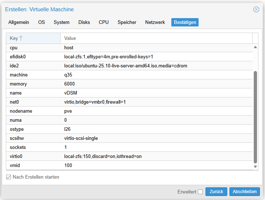The width and height of the screenshot is (265, 200).
Task: Click the Zurück button
Action: [x=216, y=192]
